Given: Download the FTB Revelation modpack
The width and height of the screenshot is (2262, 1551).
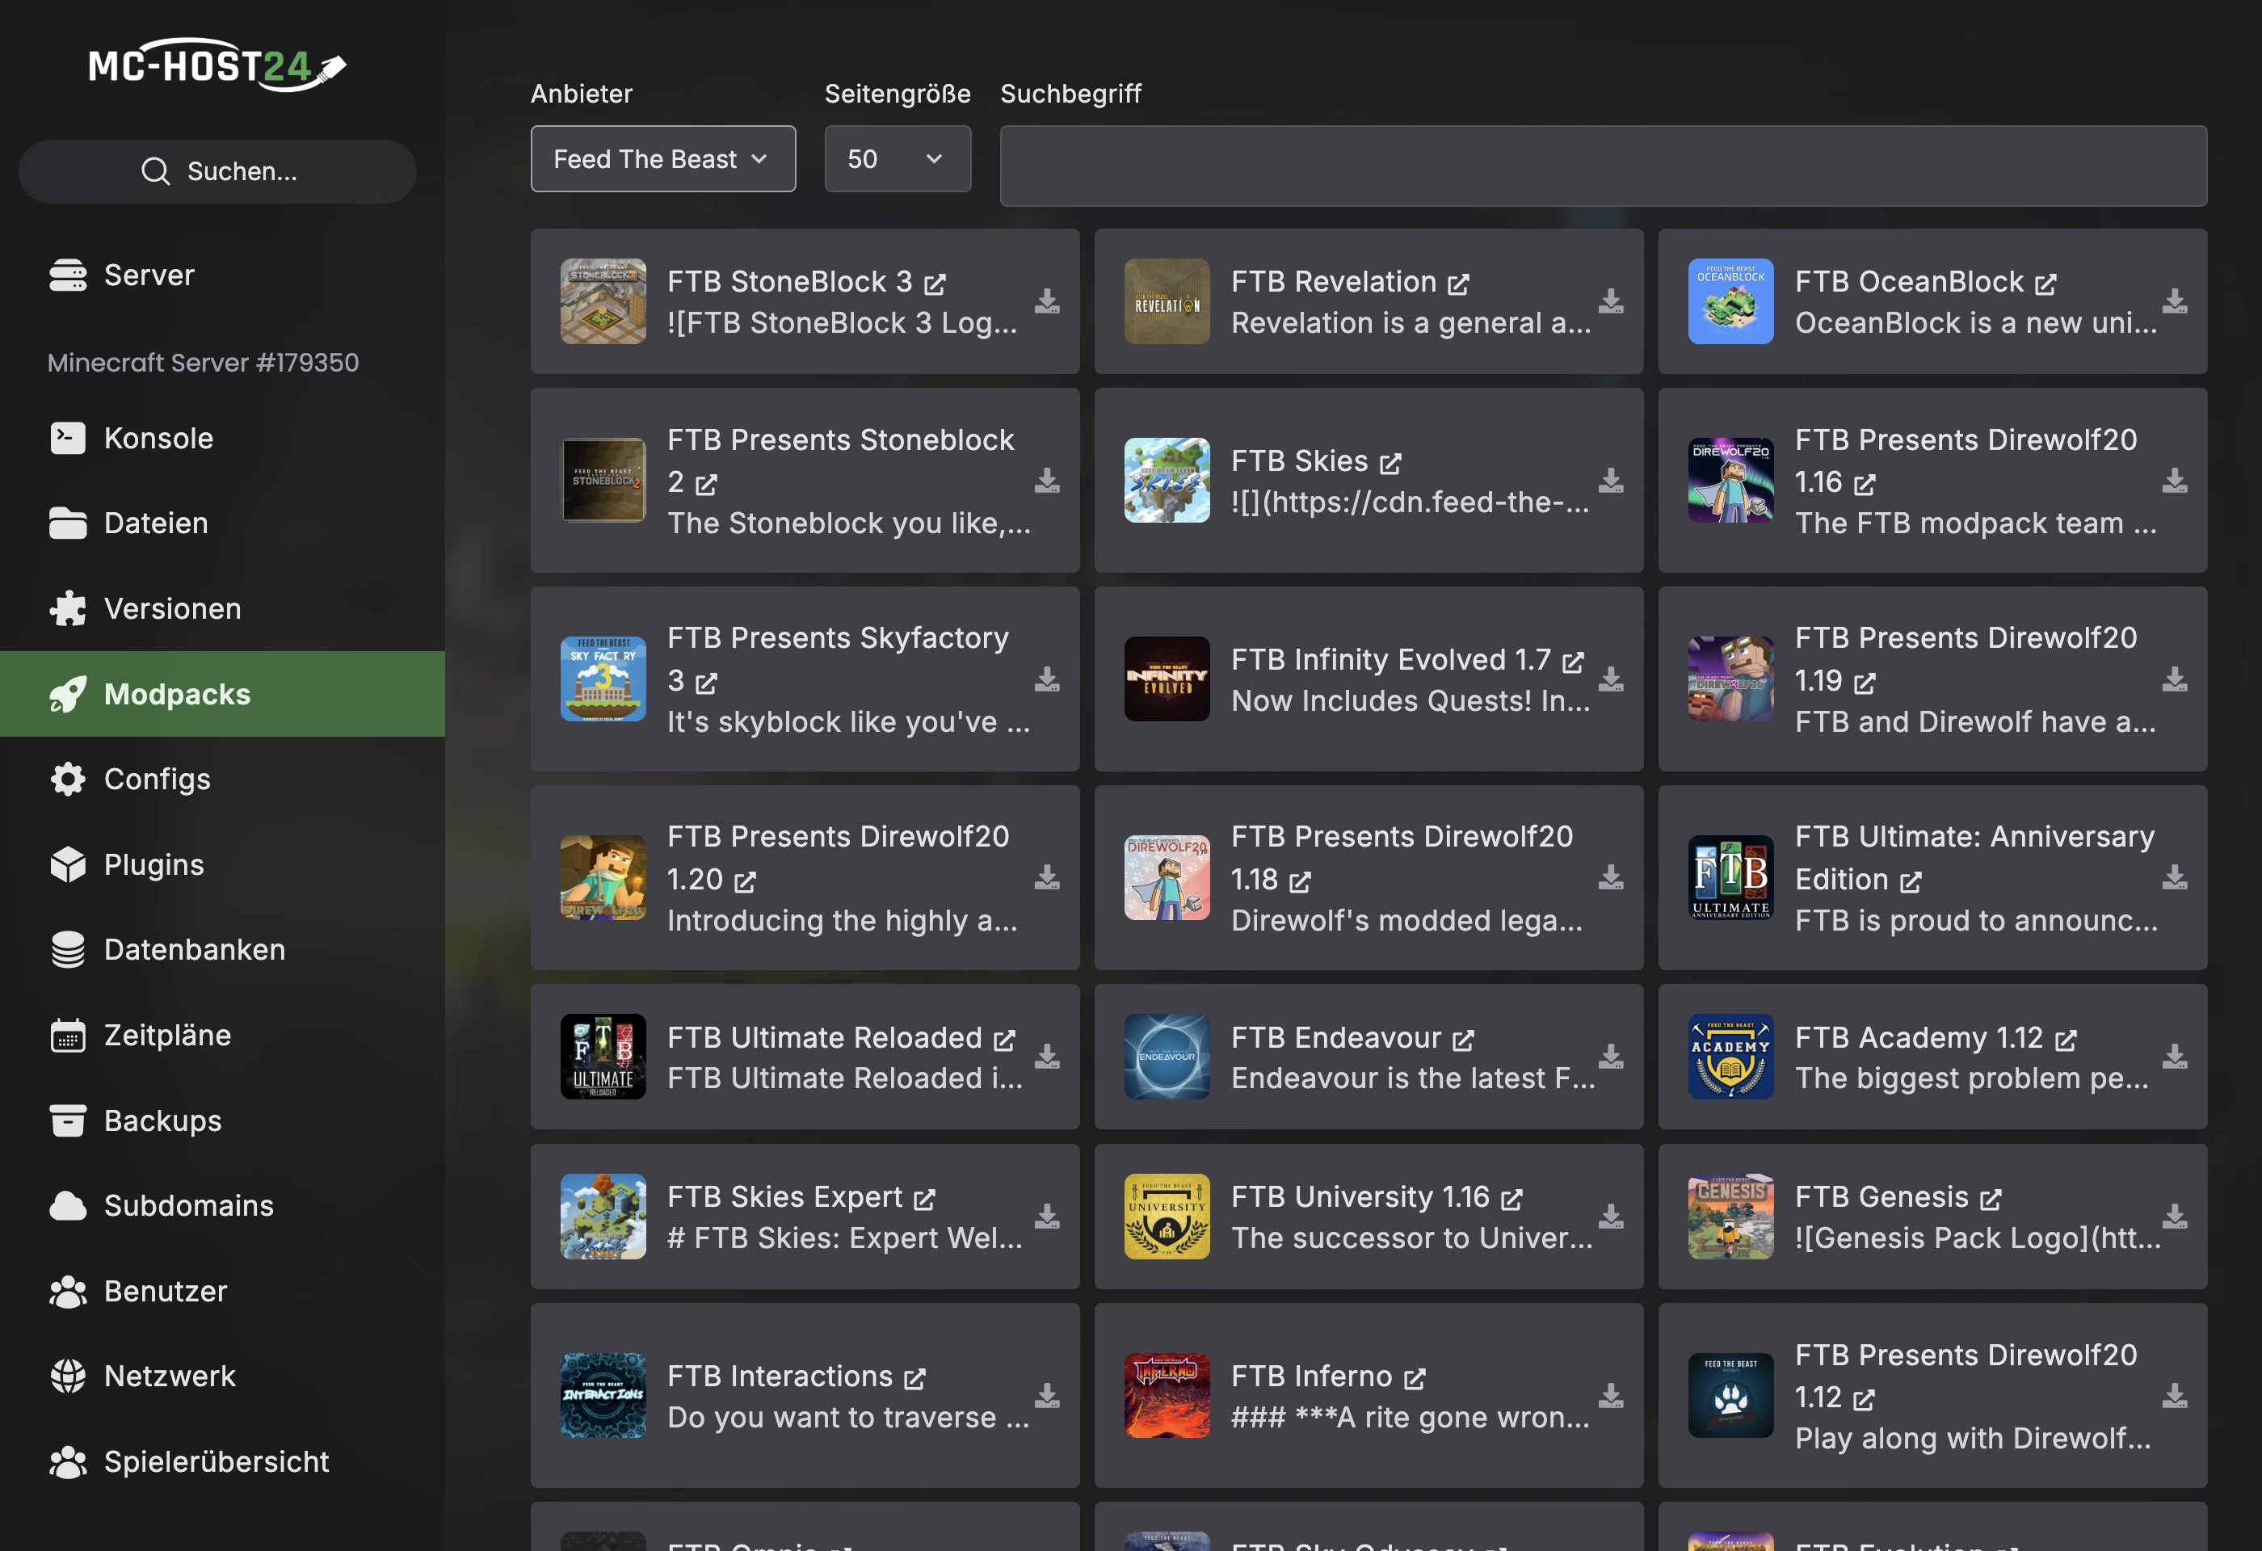Looking at the screenshot, I should [1610, 301].
